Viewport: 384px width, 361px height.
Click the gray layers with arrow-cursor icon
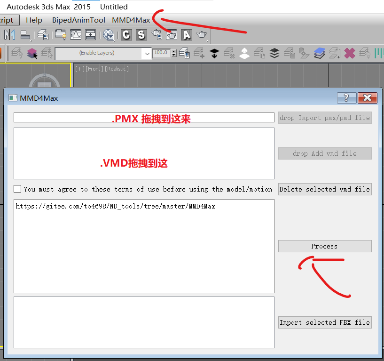click(x=47, y=53)
